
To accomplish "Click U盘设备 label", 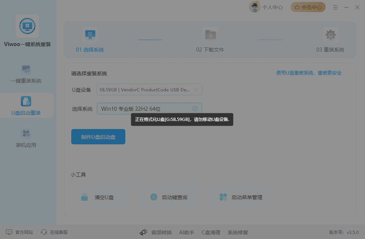I will tap(81, 90).
